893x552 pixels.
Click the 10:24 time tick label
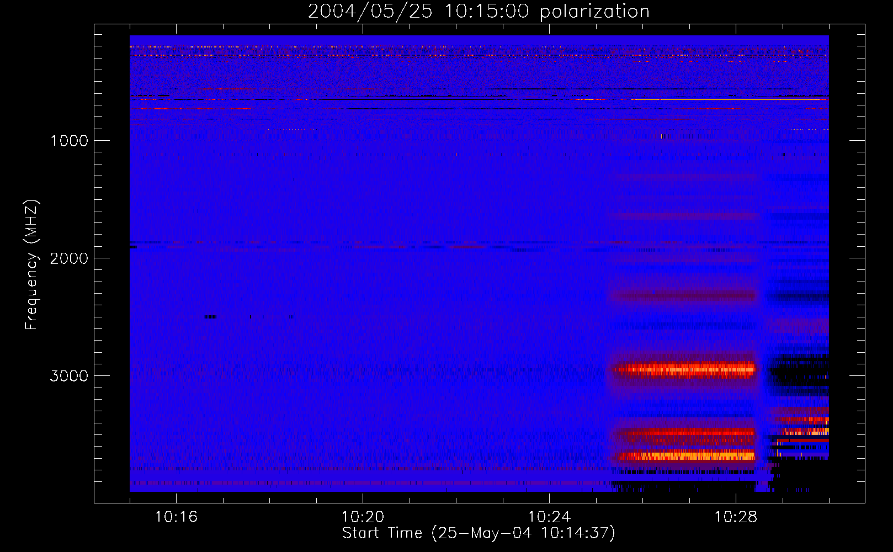[x=549, y=517]
